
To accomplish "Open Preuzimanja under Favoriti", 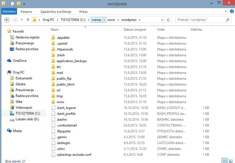I will [25, 43].
